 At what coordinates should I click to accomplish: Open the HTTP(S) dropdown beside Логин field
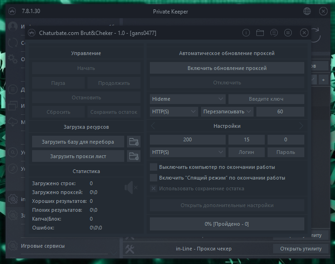click(188, 152)
